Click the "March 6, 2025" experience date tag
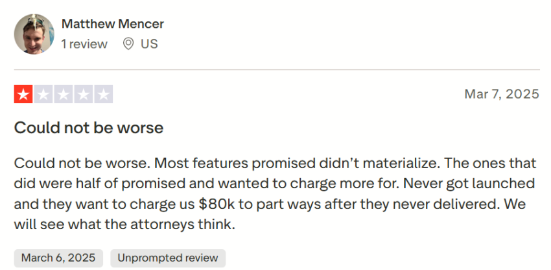Image resolution: width=551 pixels, height=270 pixels. [58, 258]
